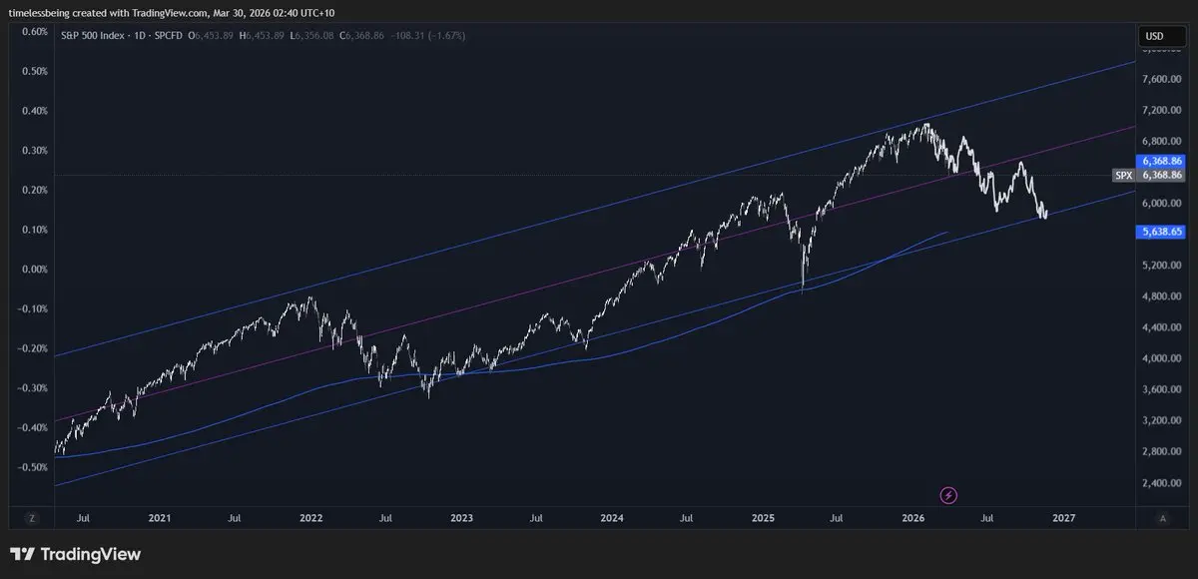This screenshot has height=579, width=1198.
Task: Click the 2021 label on time axis
Action: (160, 518)
